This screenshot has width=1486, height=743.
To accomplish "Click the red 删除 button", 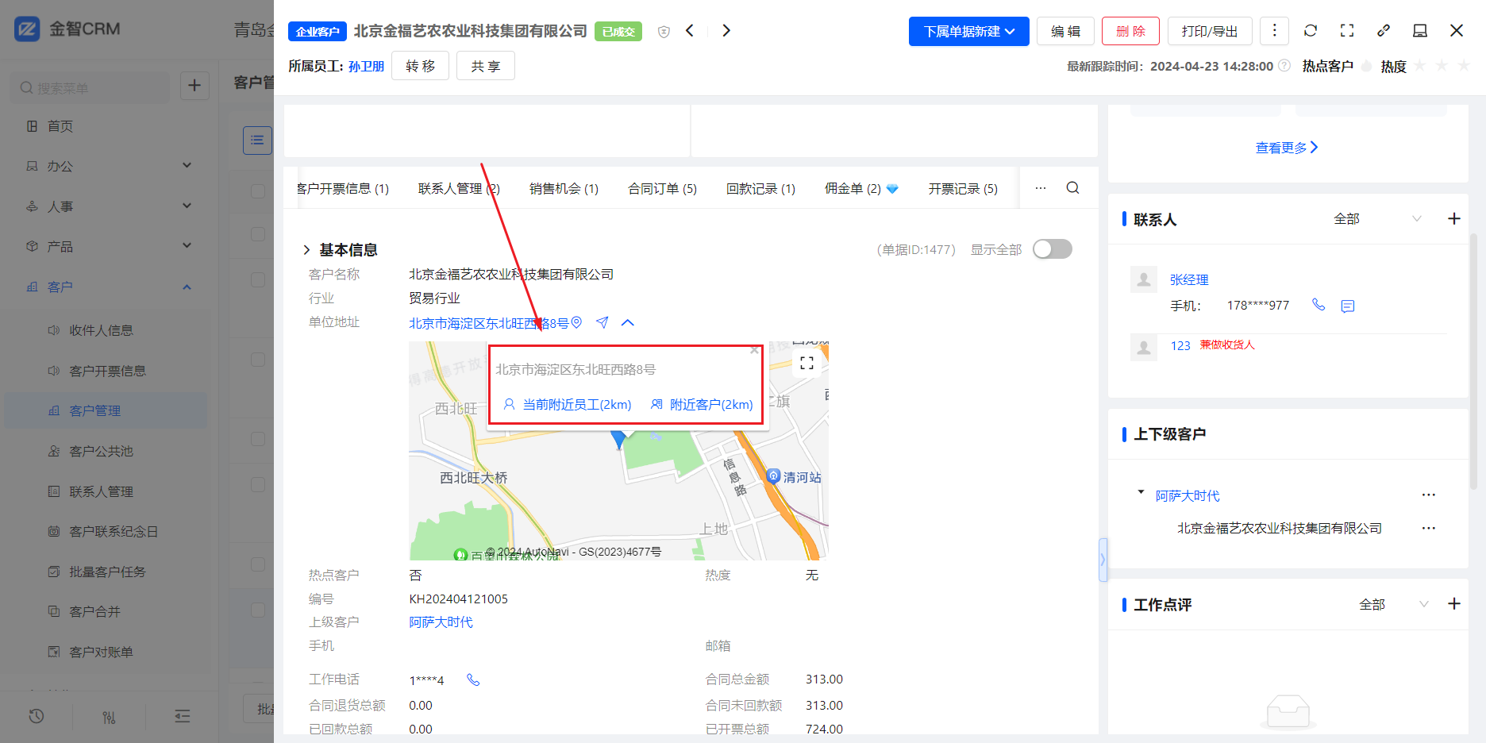I will point(1130,31).
